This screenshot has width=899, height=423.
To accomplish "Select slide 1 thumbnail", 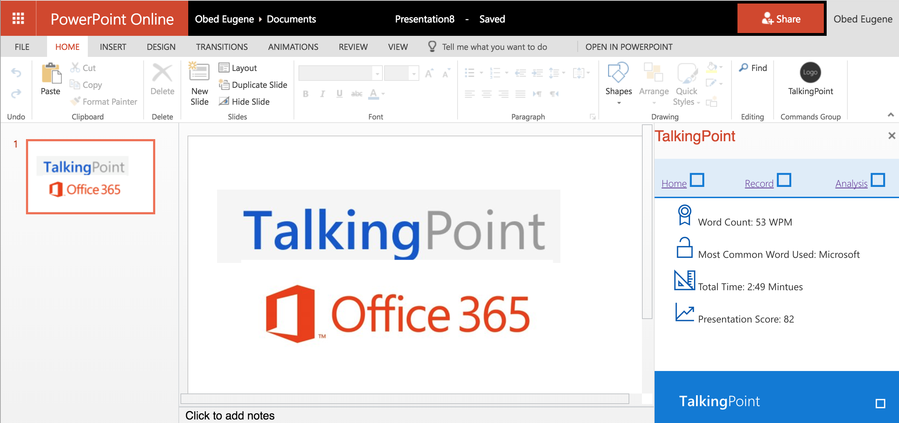I will [x=91, y=177].
